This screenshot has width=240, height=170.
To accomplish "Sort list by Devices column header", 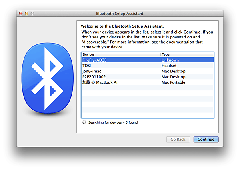I will [120, 54].
